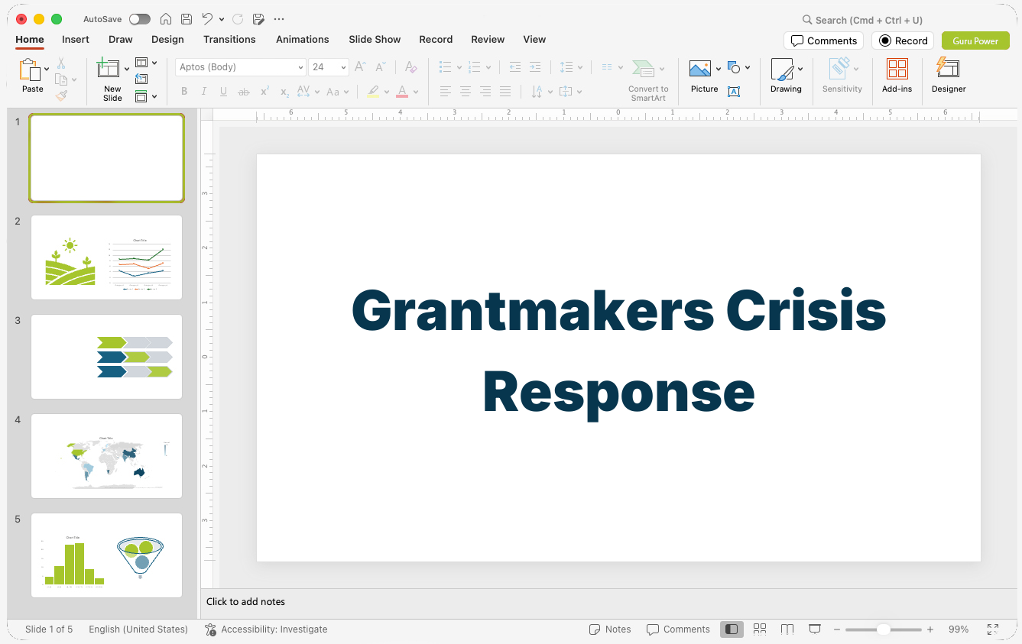Click the Insert Picture icon
1022x644 pixels.
coord(700,69)
